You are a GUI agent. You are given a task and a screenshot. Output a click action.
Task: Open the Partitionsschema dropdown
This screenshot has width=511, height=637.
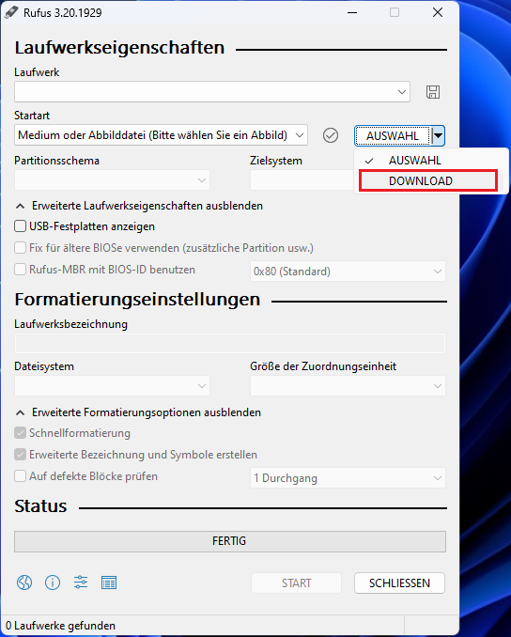112,180
